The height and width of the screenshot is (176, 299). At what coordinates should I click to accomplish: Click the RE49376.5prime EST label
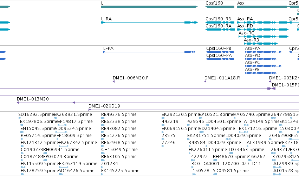click(119, 115)
